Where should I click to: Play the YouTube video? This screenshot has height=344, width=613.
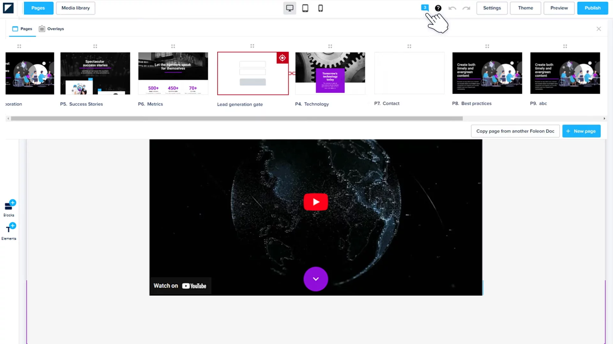click(315, 202)
